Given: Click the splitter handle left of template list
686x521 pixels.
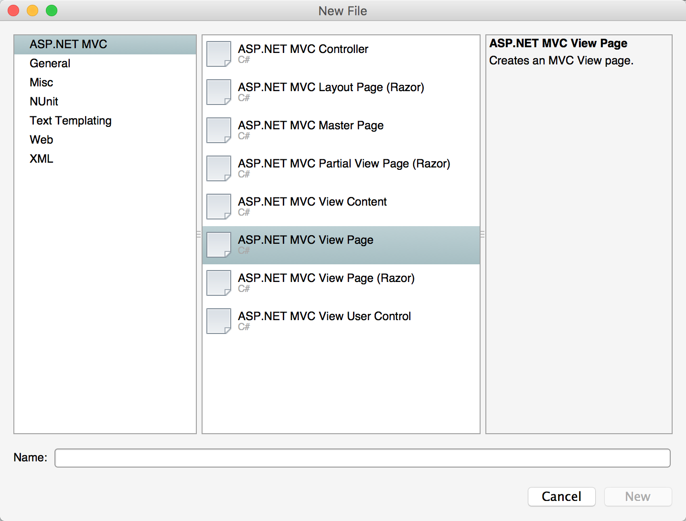Looking at the screenshot, I should [x=199, y=234].
